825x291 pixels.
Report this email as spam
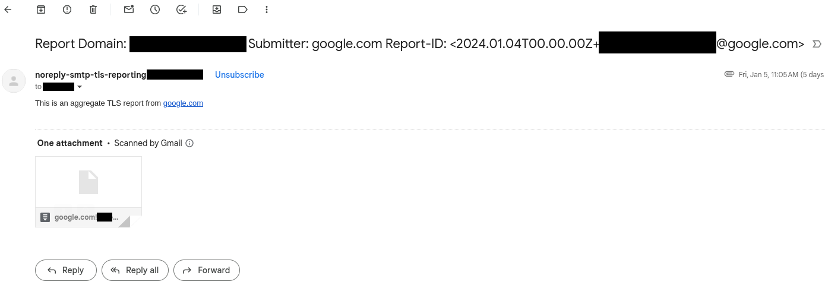coord(67,10)
